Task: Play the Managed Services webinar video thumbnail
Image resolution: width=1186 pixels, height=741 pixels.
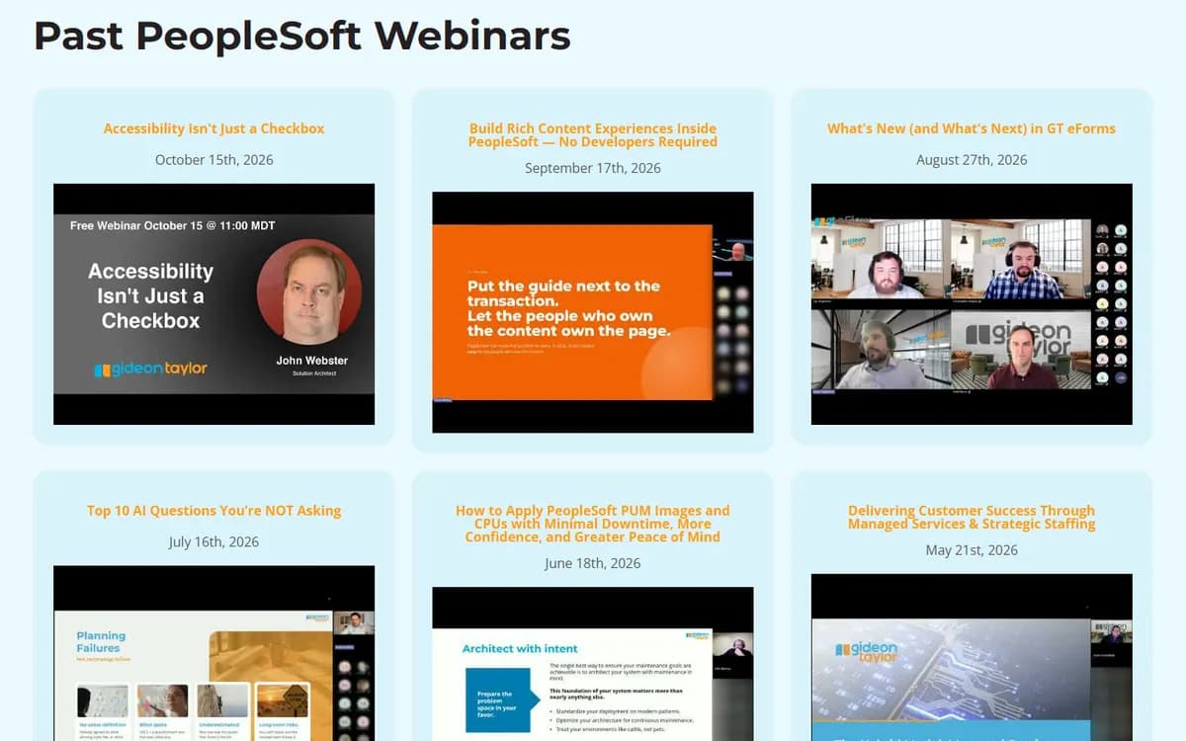Action: point(972,657)
